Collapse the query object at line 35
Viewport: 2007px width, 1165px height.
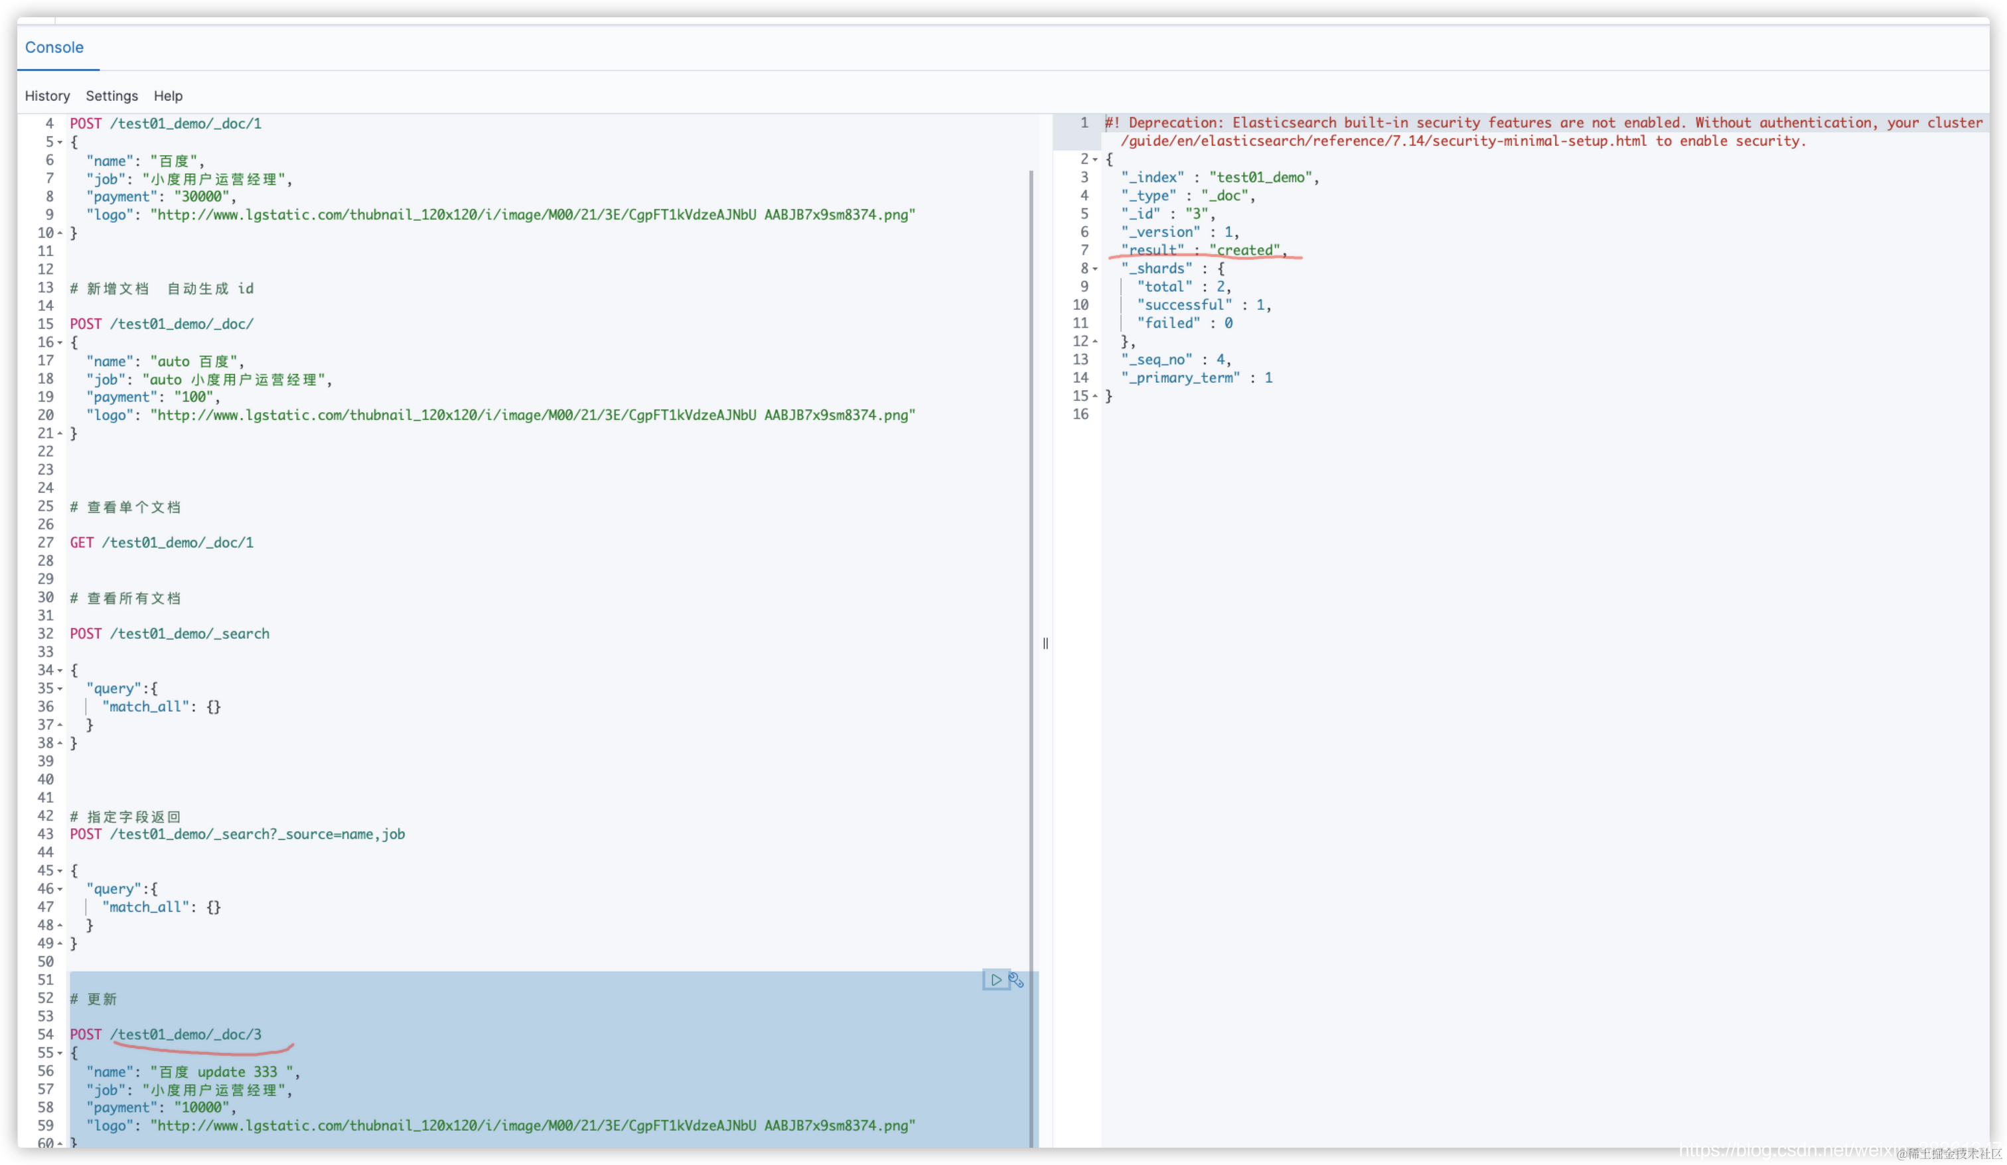[60, 689]
